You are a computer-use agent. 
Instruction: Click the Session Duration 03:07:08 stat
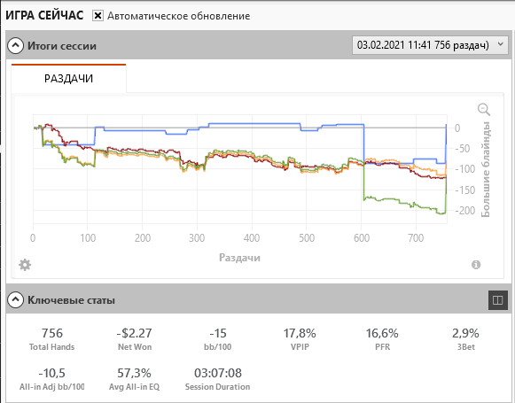click(218, 379)
